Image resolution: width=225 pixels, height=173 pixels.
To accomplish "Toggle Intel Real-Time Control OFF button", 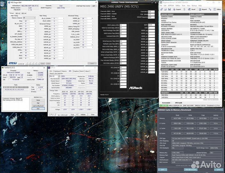I will click(x=94, y=6).
